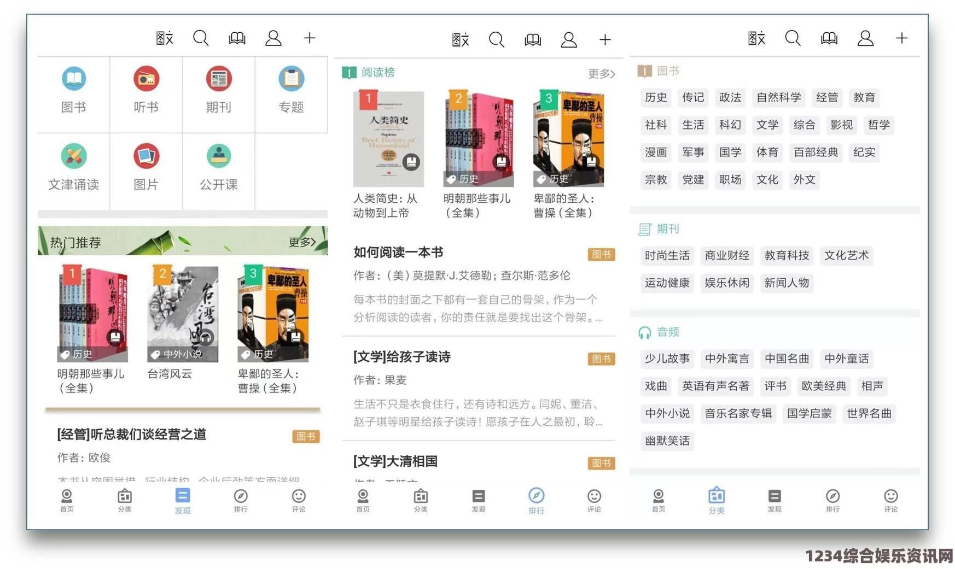Select 漫画 book category tag
The height and width of the screenshot is (569, 955).
coord(656,152)
